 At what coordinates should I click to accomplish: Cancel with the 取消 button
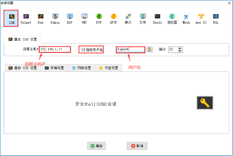(137, 146)
